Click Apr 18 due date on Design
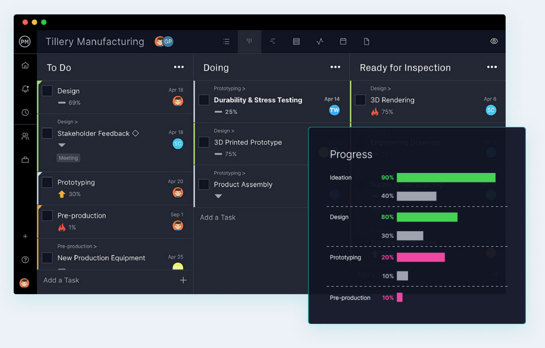Viewport: 545px width, 348px height. click(x=176, y=90)
